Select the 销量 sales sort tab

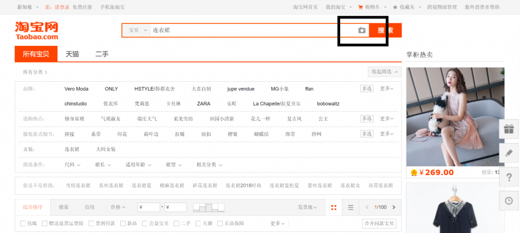pos(63,208)
